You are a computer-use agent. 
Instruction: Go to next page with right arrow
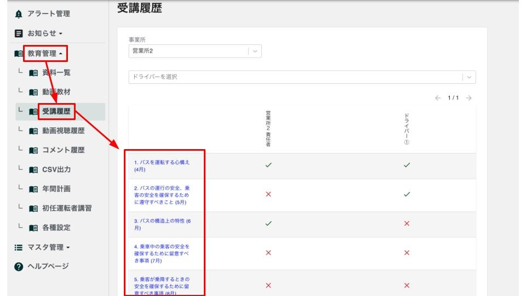468,98
